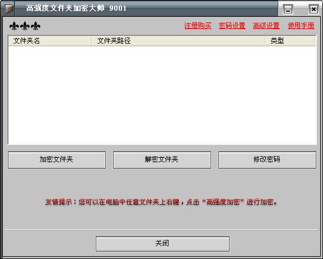Open 密码设置 settings link
This screenshot has height=259, width=323.
pyautogui.click(x=232, y=26)
